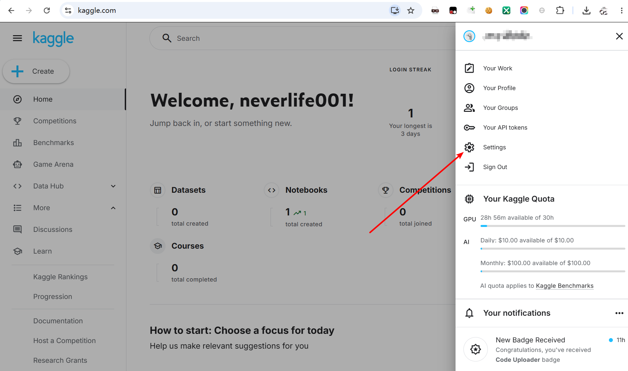Screen dimensions: 628x371
Task: Follow the Kaggle Benchmarks link
Action: coord(565,286)
